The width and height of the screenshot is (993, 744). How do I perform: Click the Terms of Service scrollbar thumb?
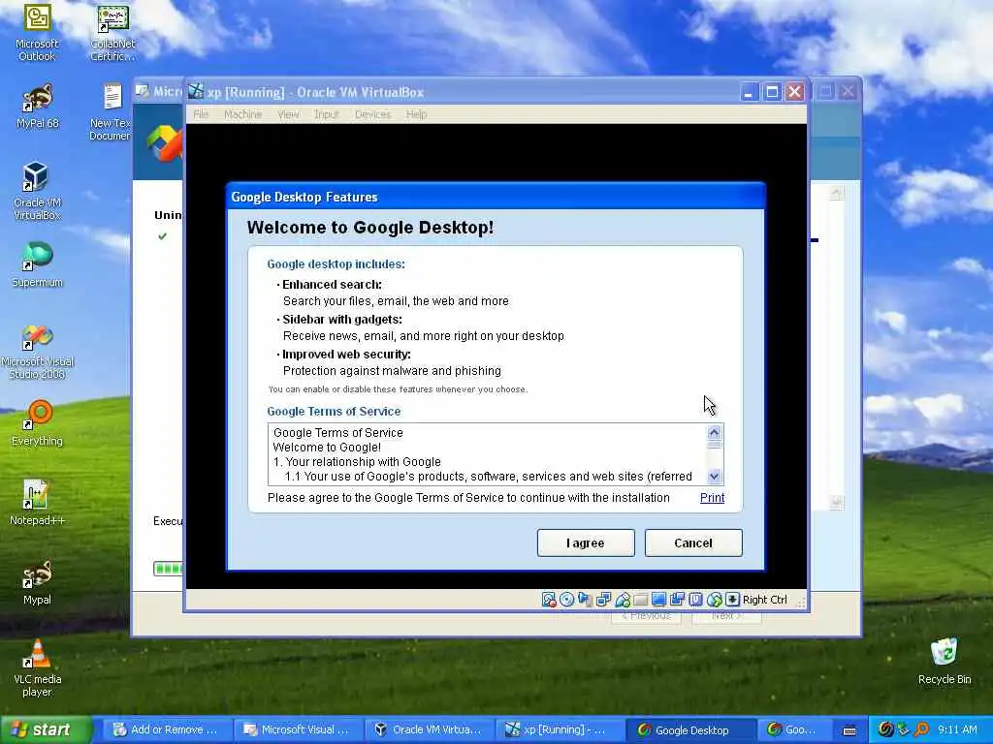pyautogui.click(x=715, y=444)
